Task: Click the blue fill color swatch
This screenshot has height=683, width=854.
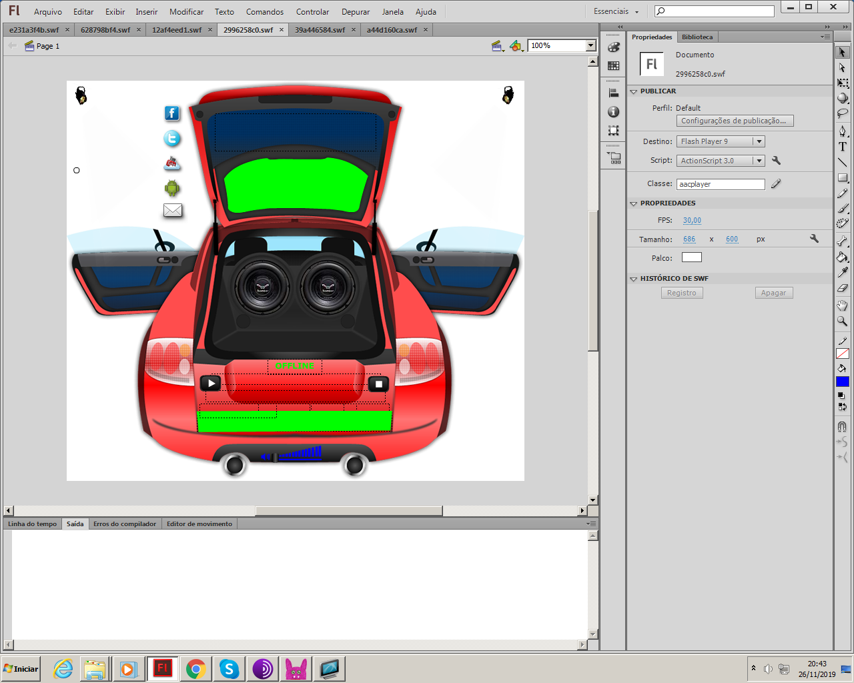Action: pyautogui.click(x=843, y=382)
